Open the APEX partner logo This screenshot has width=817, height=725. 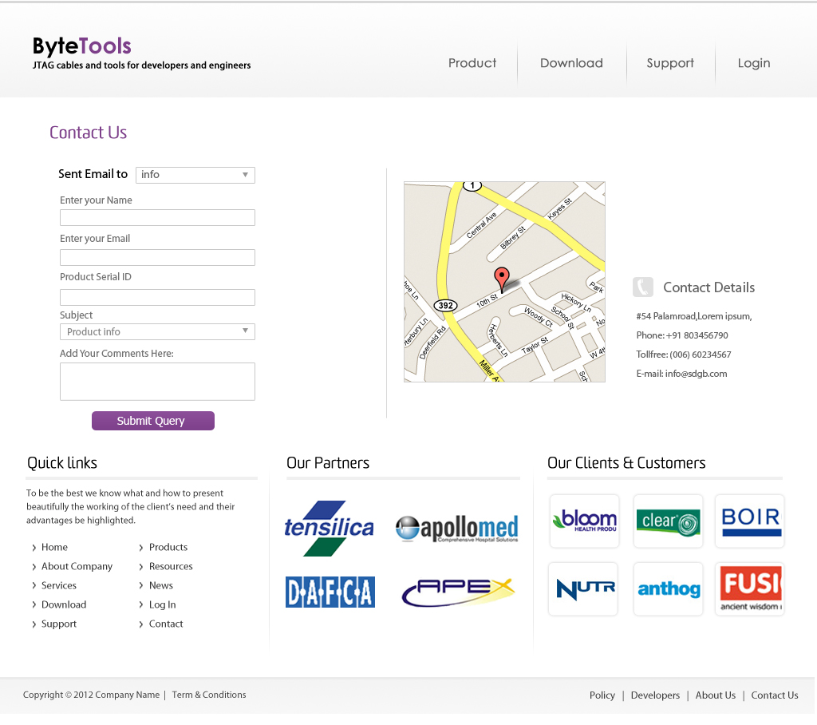(x=457, y=592)
